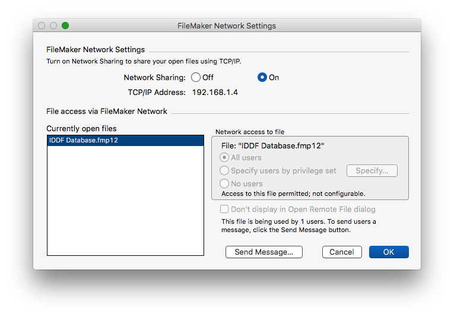Click the 'Access to this file permitted' note
This screenshot has height=317, width=454.
point(293,194)
